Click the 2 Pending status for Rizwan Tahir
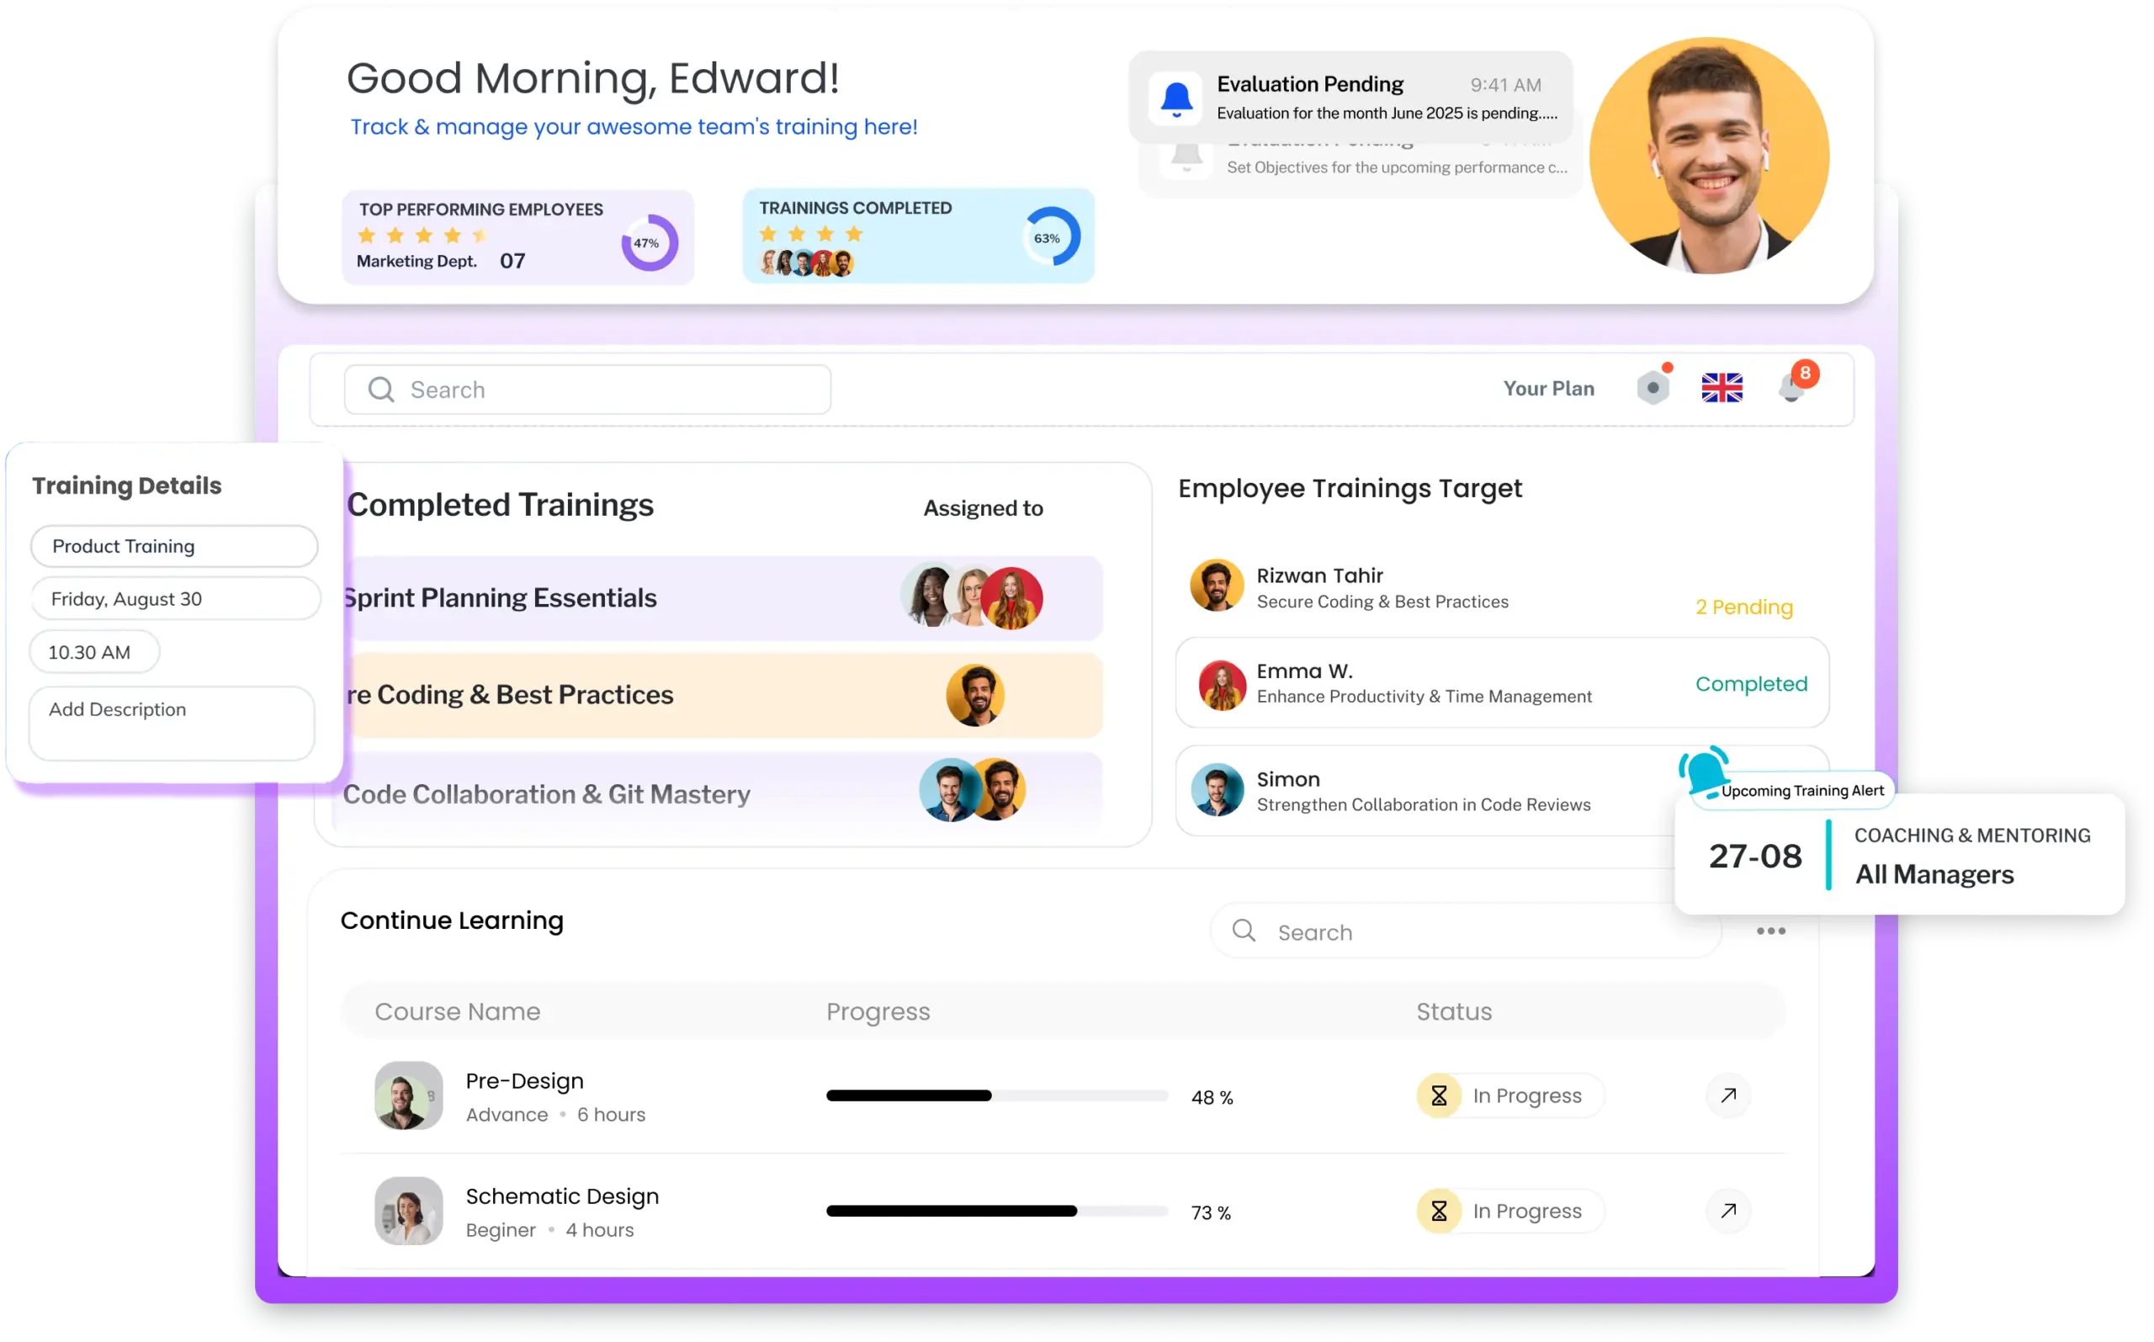Screen dimensions: 2154x1342 (1743, 607)
